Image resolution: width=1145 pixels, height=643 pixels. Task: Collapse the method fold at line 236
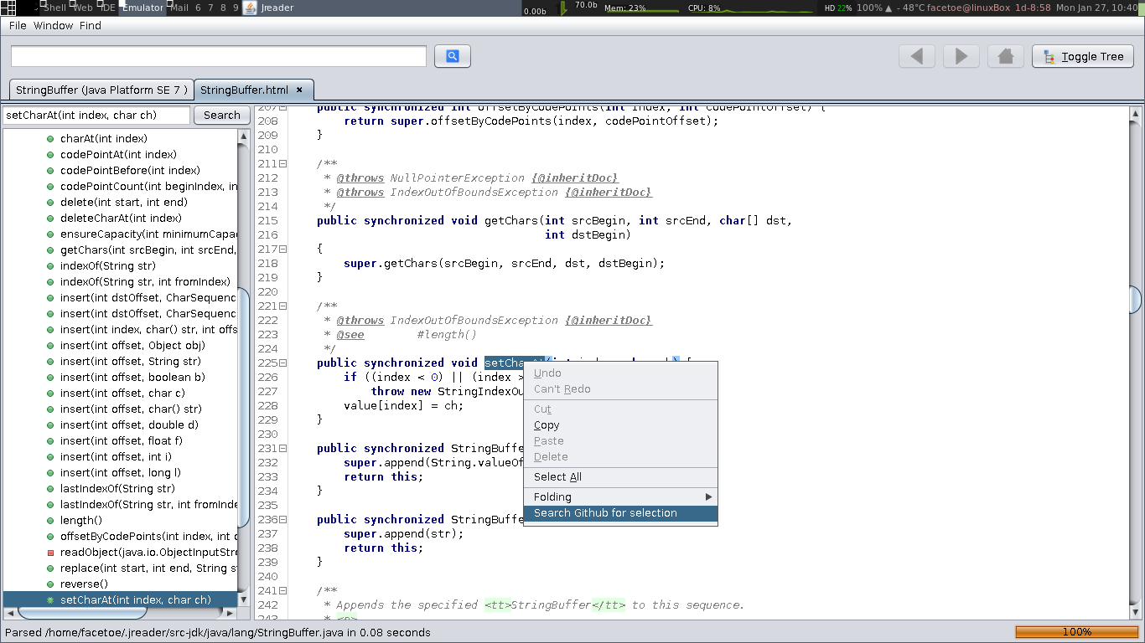pyautogui.click(x=283, y=520)
